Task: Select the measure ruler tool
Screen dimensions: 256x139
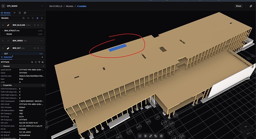Action: coord(156,136)
